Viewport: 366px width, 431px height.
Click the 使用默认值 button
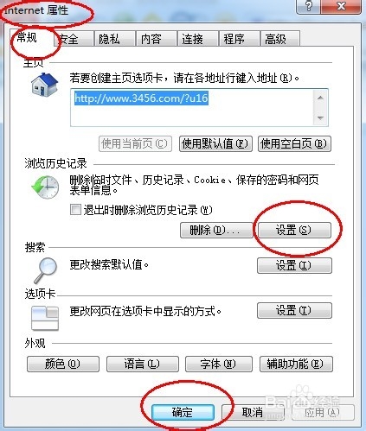[x=215, y=143]
